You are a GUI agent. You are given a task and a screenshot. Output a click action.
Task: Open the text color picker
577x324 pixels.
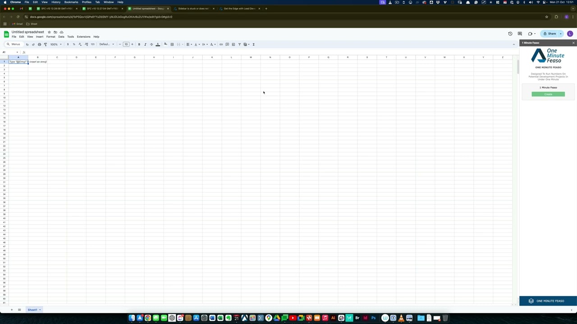point(158,44)
